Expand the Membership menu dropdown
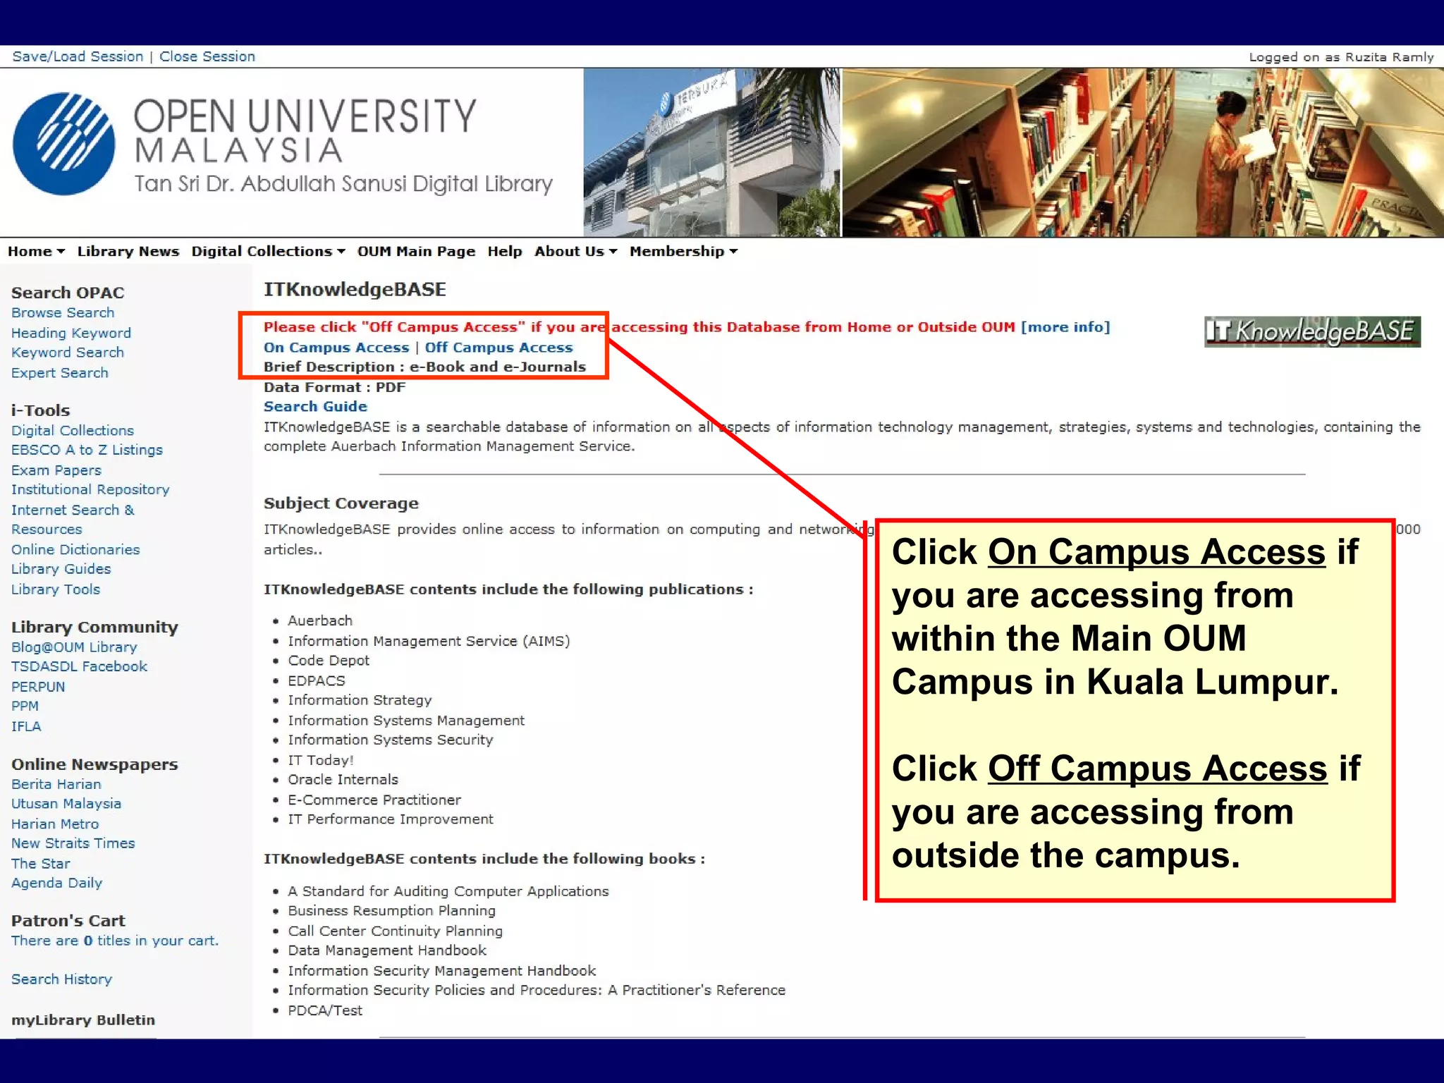 coord(683,252)
